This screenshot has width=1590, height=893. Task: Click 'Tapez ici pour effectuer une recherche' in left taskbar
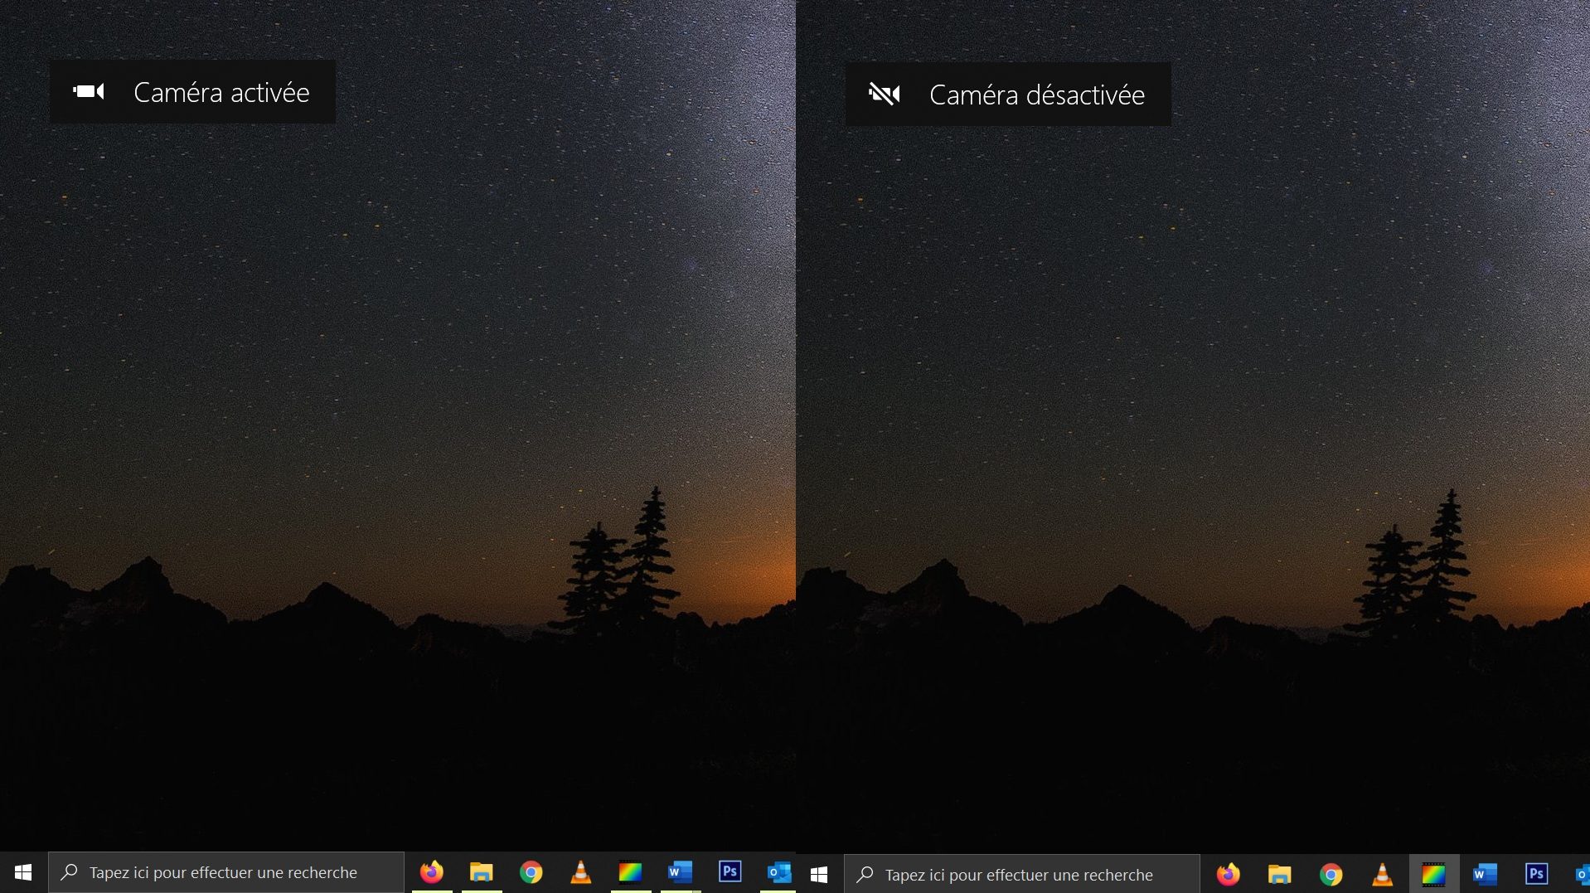pyautogui.click(x=223, y=872)
